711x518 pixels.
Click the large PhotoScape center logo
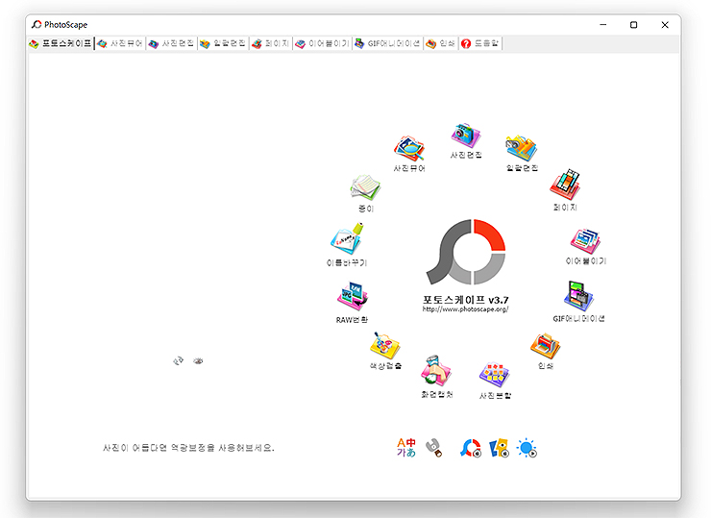click(466, 252)
